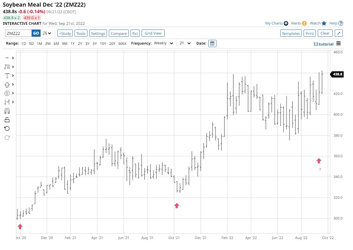Select the 1M range

coord(39,44)
